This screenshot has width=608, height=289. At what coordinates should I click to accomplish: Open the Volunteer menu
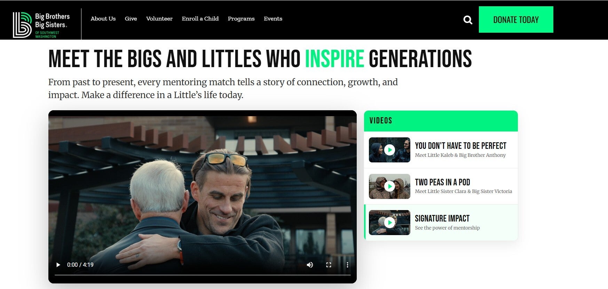[159, 19]
